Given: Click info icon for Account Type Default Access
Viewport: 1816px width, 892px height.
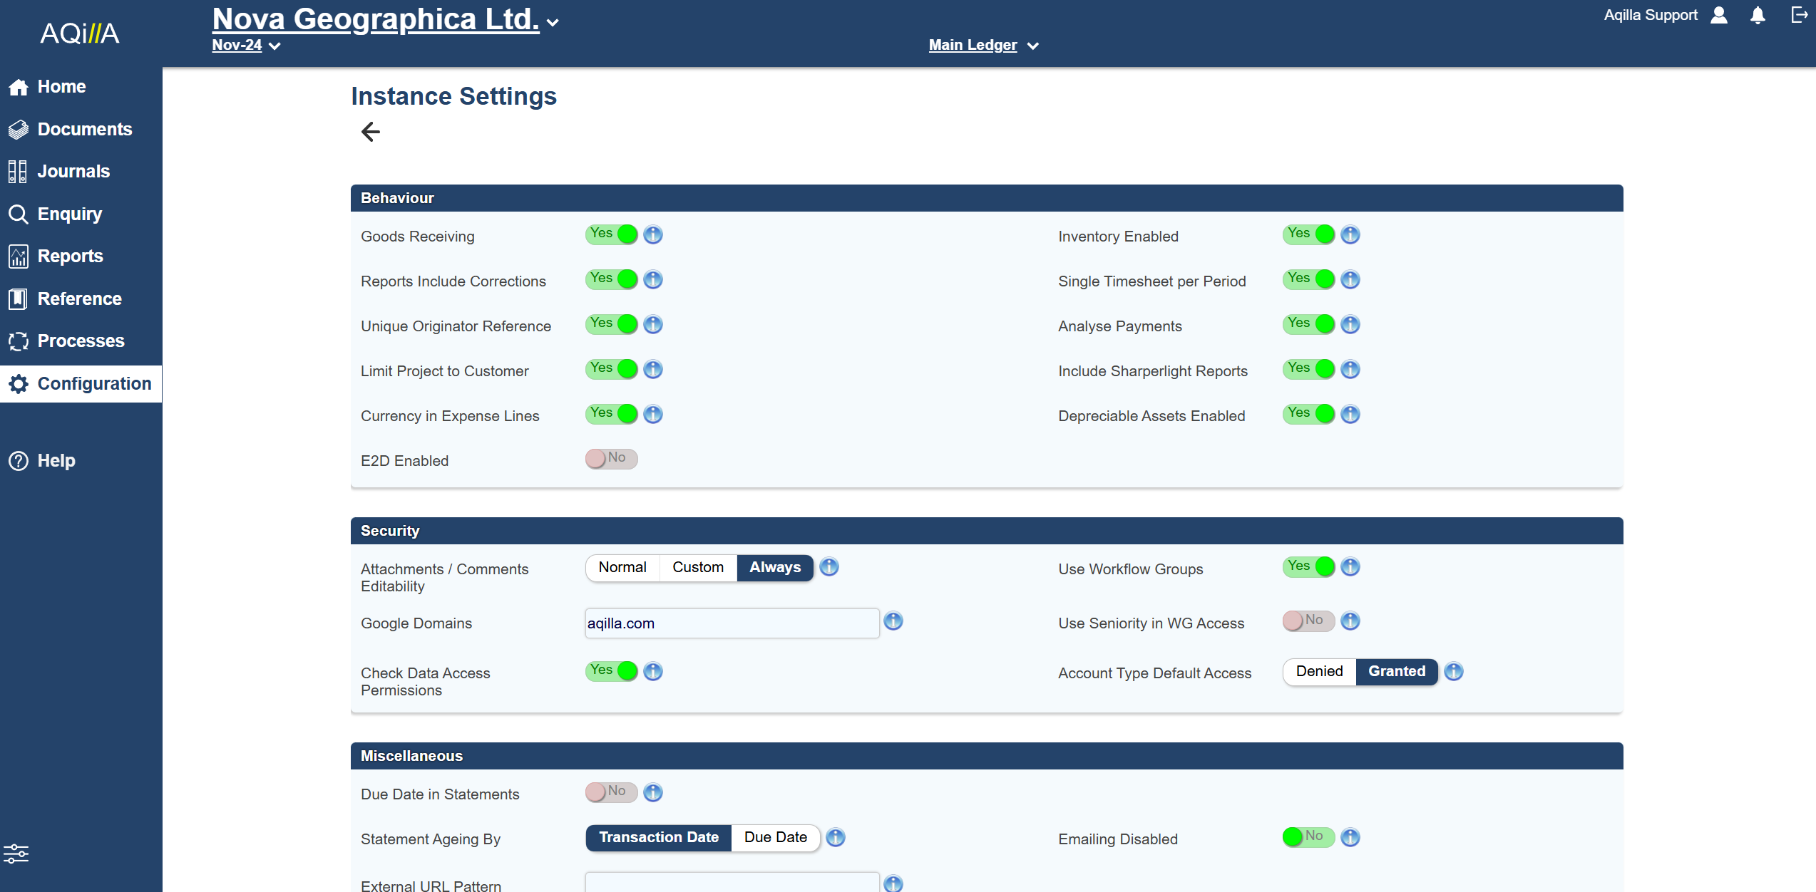Looking at the screenshot, I should pyautogui.click(x=1454, y=671).
